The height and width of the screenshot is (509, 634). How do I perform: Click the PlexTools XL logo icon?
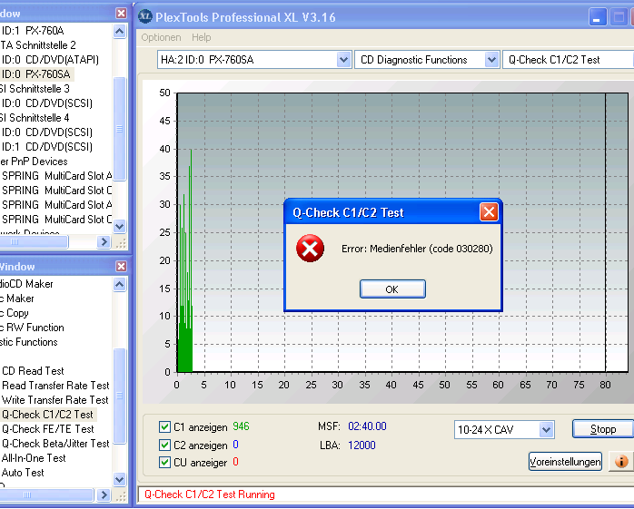(145, 15)
